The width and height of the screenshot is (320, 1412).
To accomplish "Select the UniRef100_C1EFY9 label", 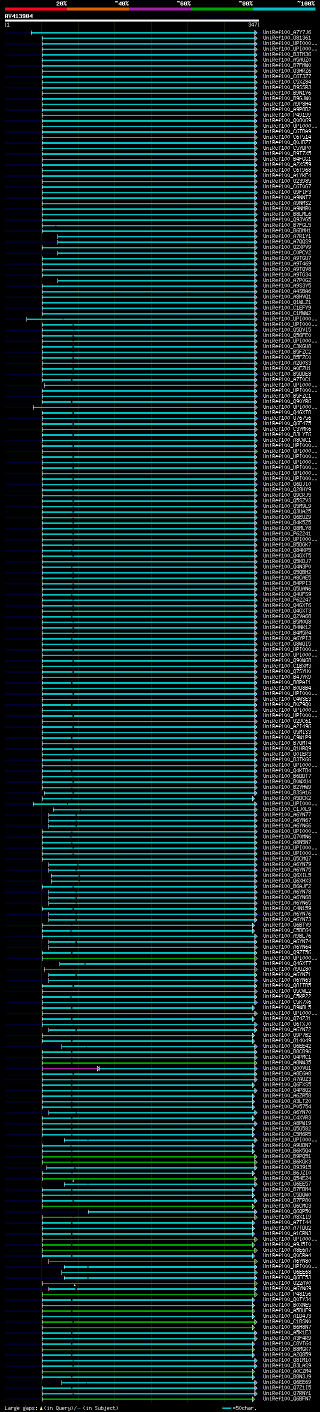I will point(286,308).
